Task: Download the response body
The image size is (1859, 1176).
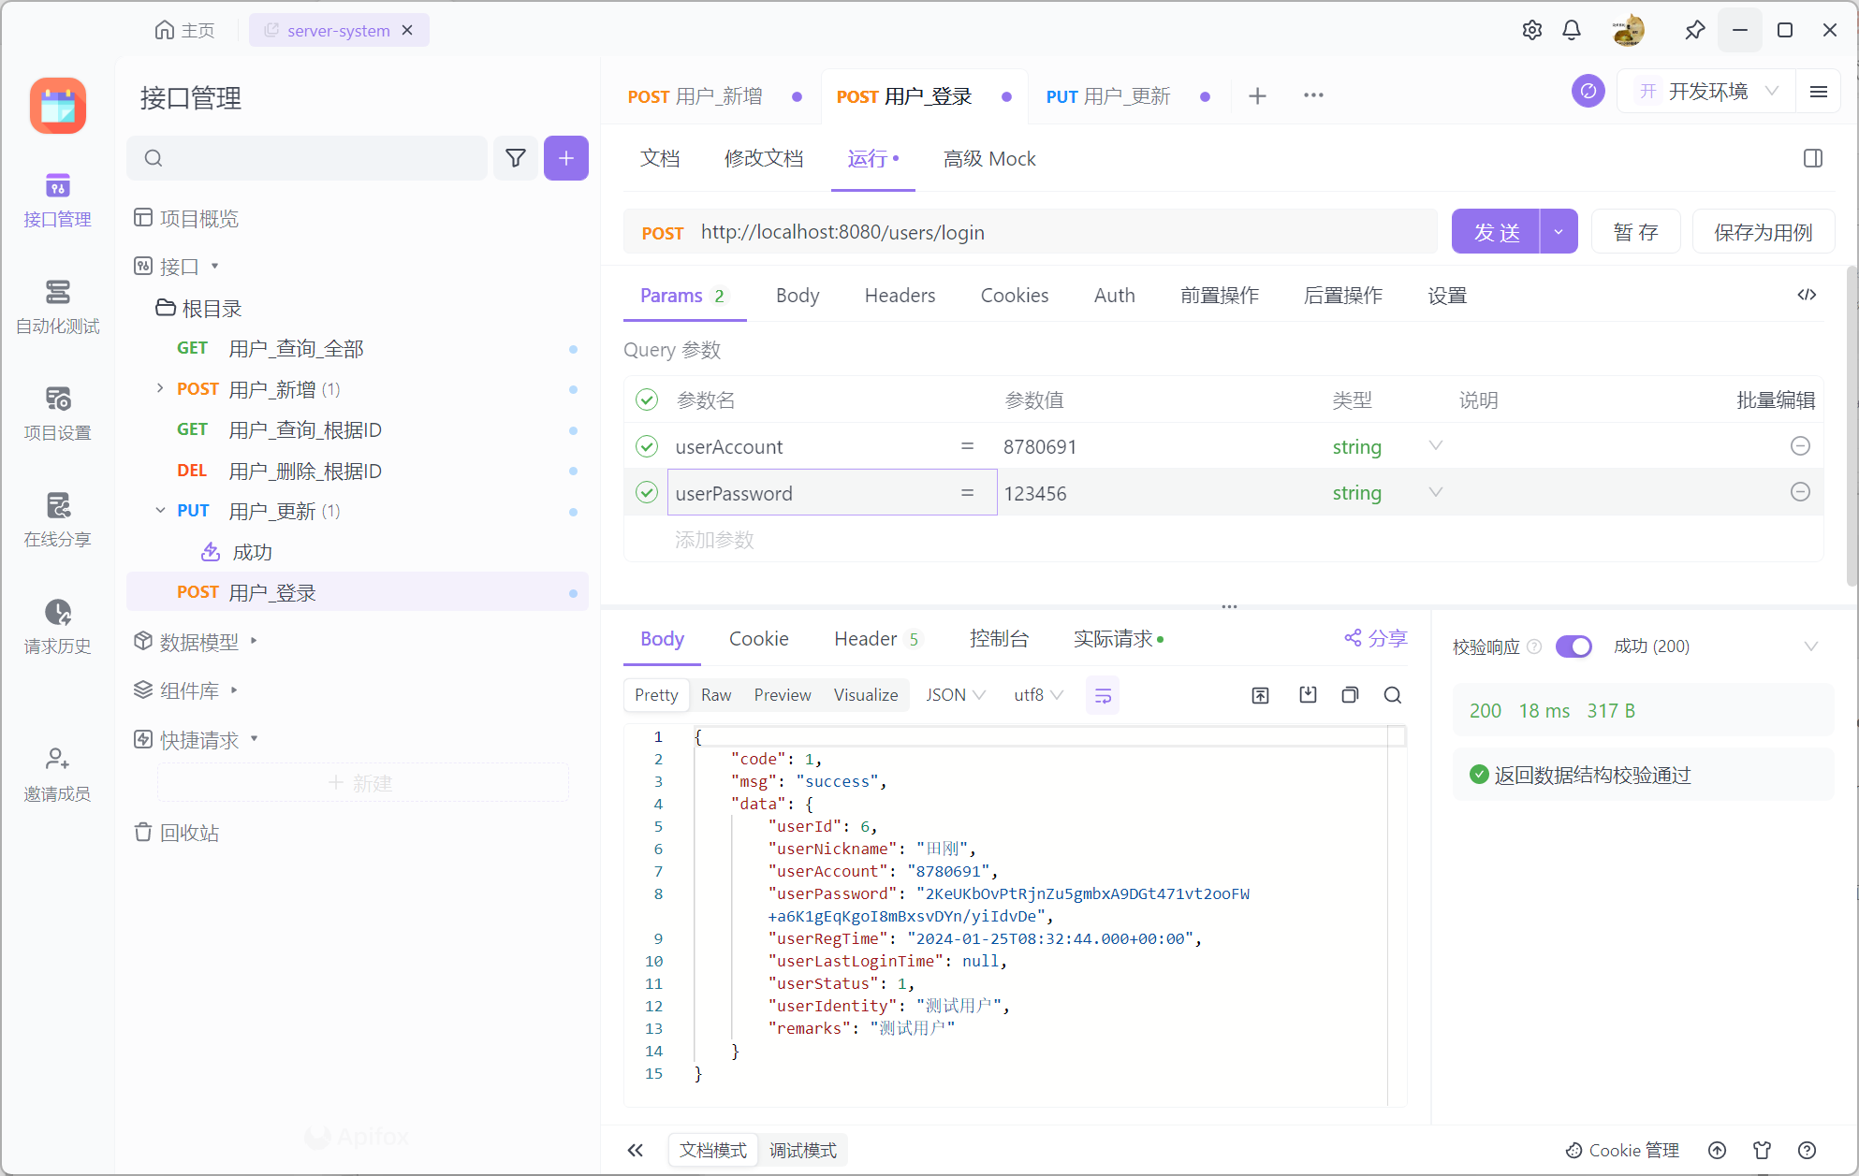Action: coord(1308,695)
